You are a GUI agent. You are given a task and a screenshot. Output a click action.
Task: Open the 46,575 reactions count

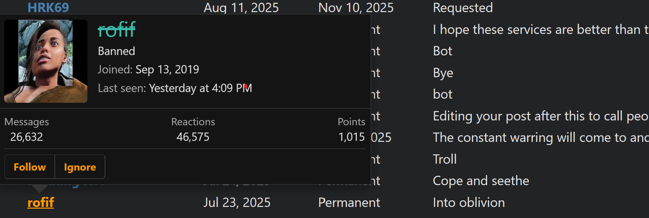pyautogui.click(x=193, y=137)
